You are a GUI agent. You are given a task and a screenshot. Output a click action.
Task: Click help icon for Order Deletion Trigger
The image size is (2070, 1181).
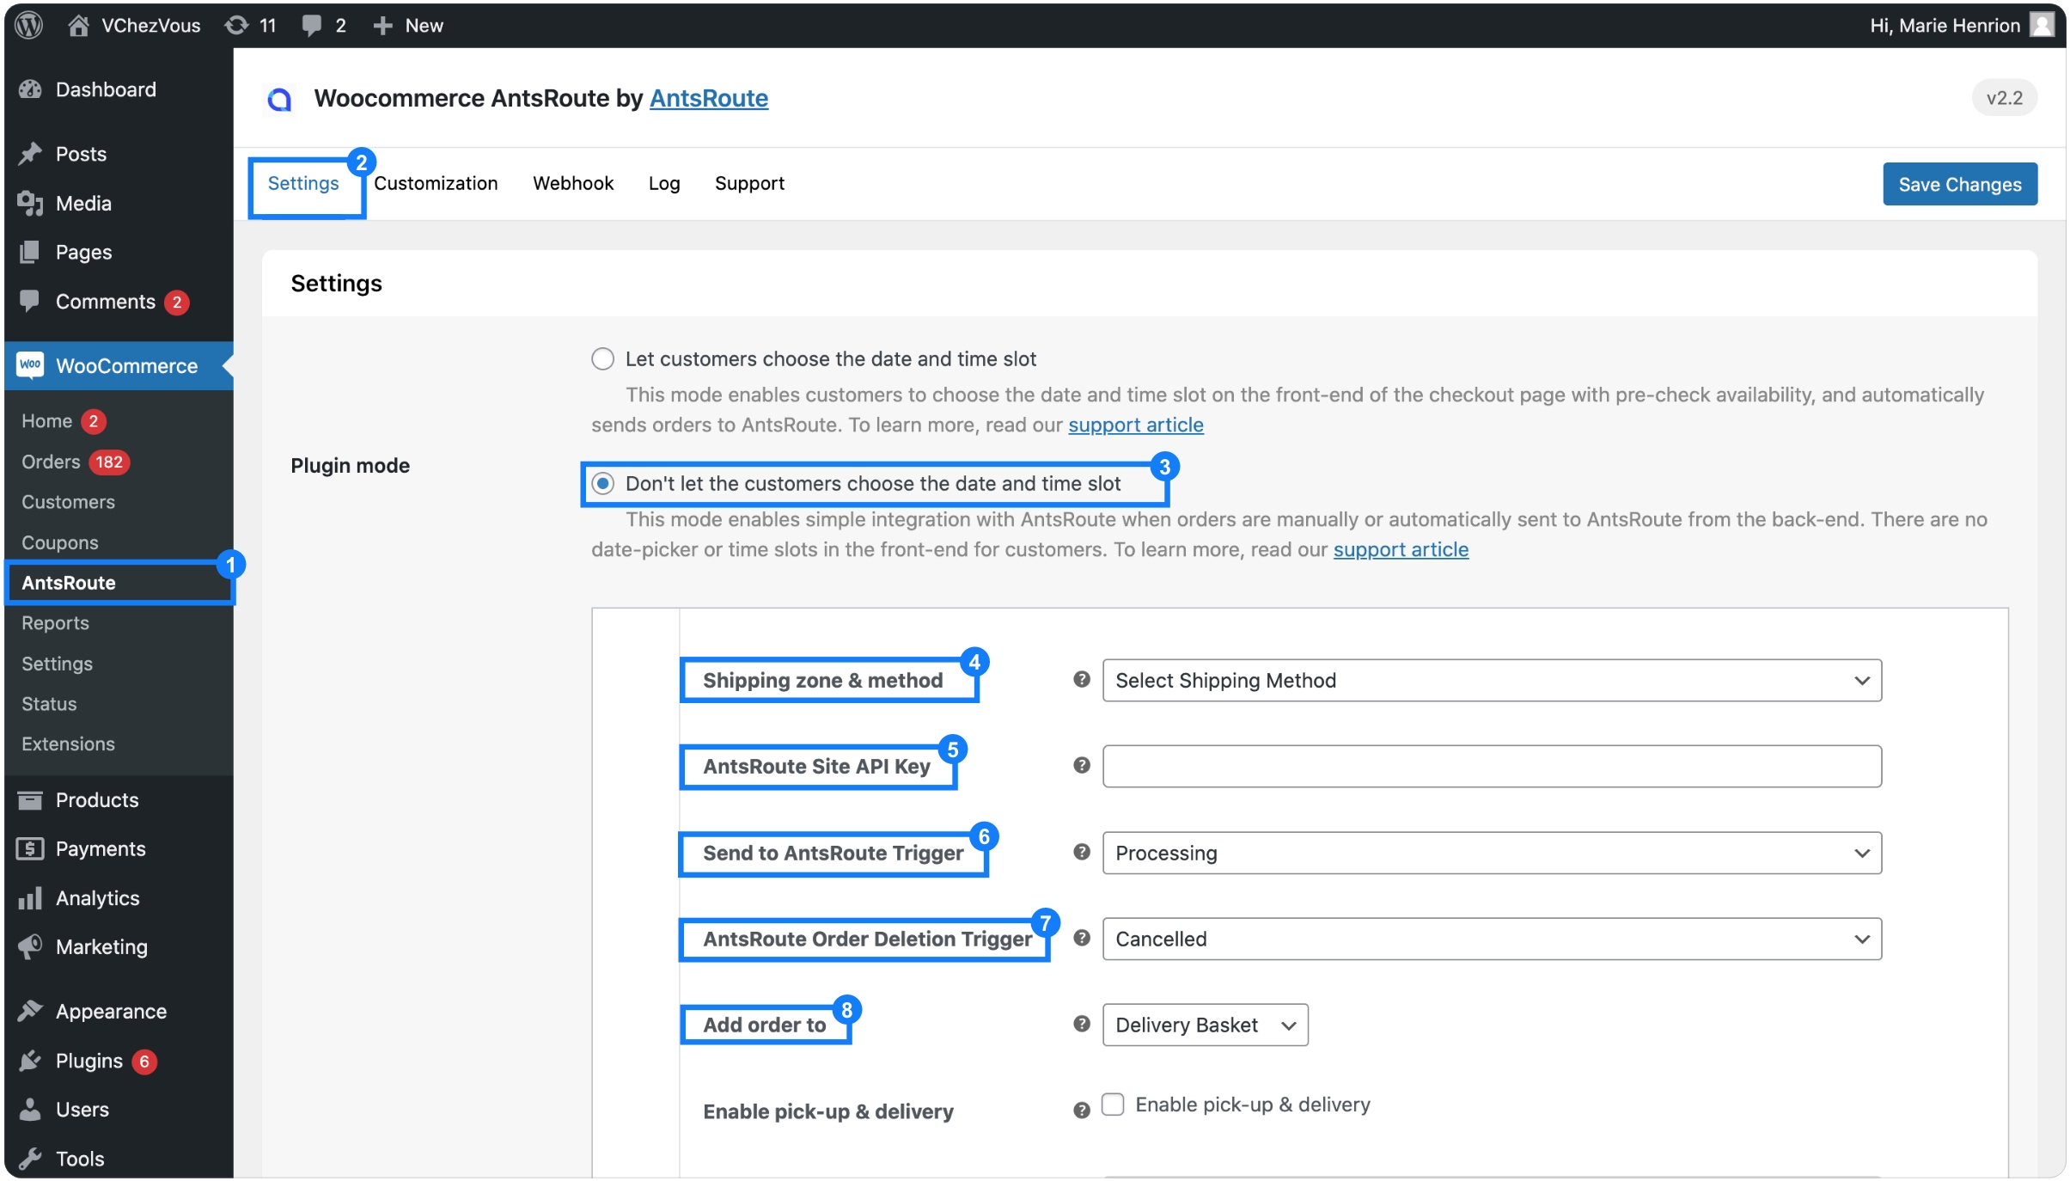pyautogui.click(x=1082, y=938)
